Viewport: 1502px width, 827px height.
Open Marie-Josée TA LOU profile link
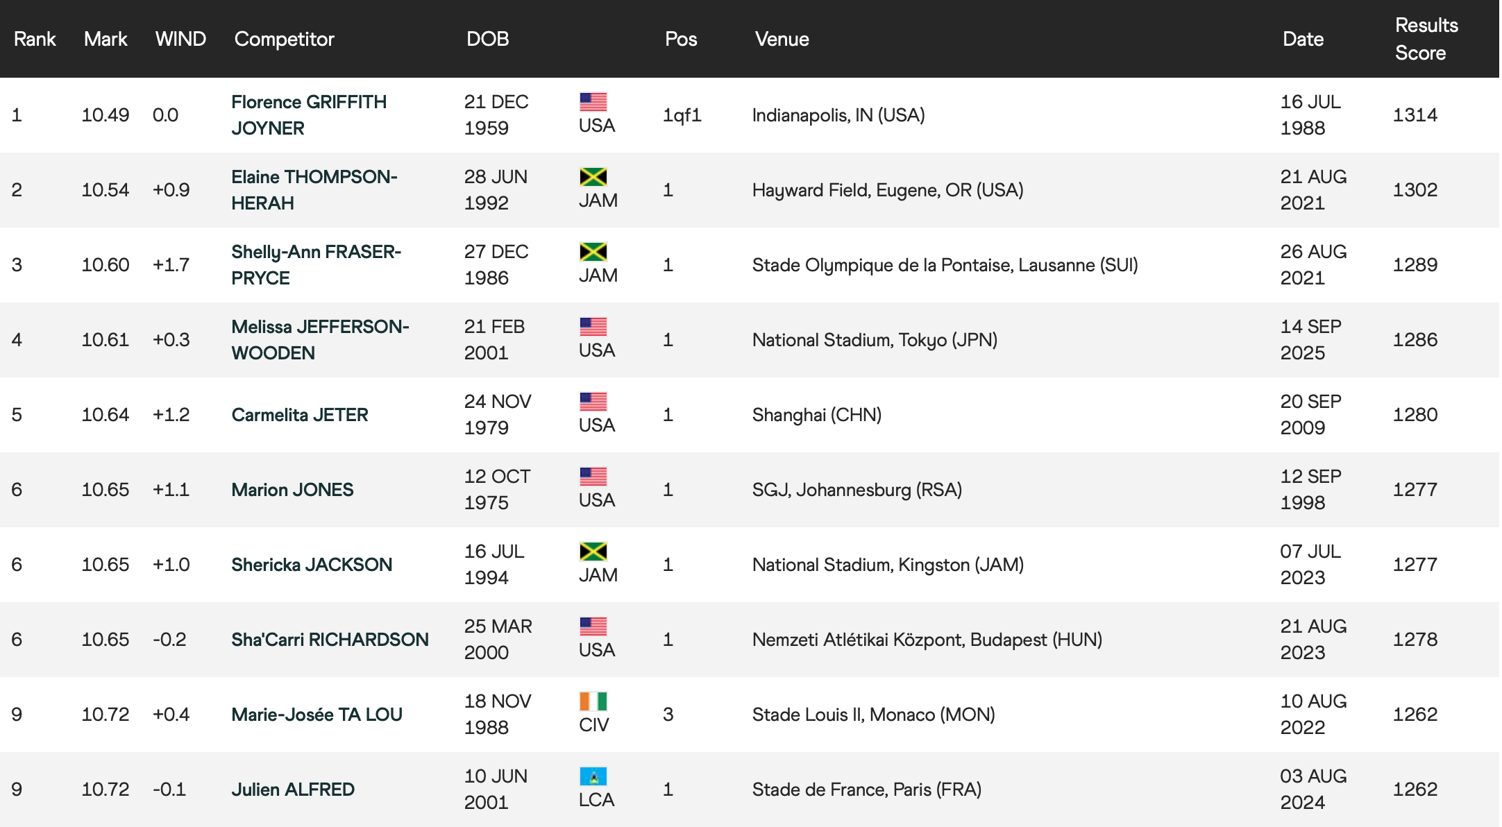[317, 715]
